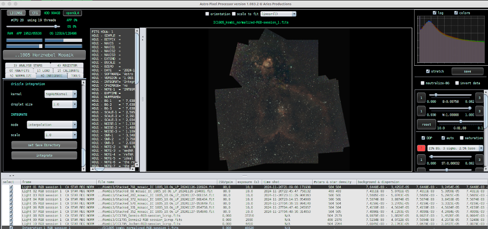Toggle the auto checkbox

tap(443, 138)
